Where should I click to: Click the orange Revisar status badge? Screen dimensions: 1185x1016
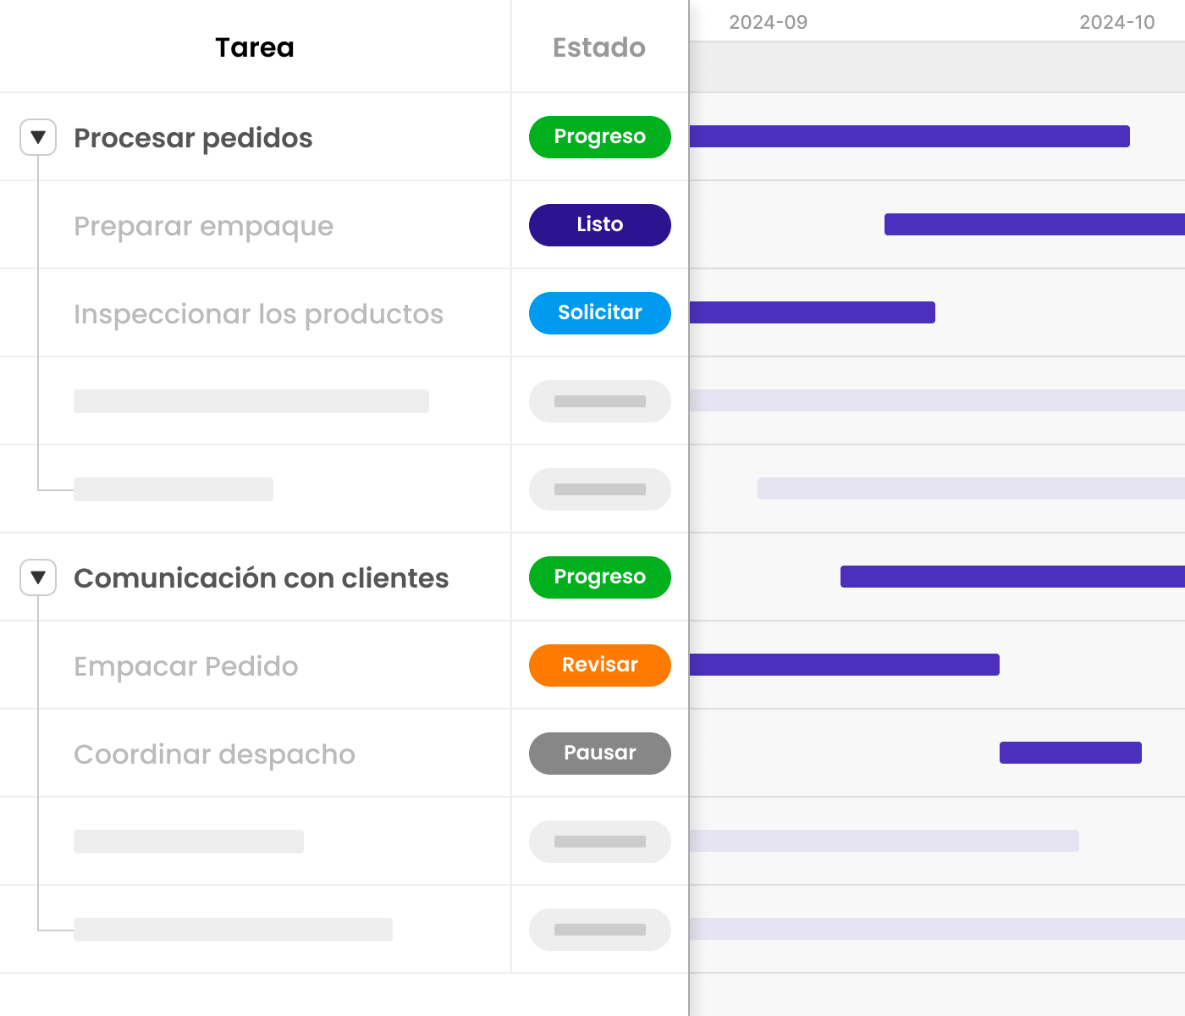click(599, 665)
